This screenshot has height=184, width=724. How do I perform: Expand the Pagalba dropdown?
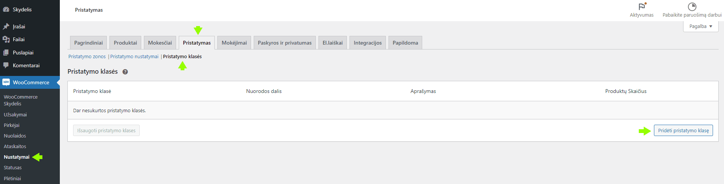[701, 26]
